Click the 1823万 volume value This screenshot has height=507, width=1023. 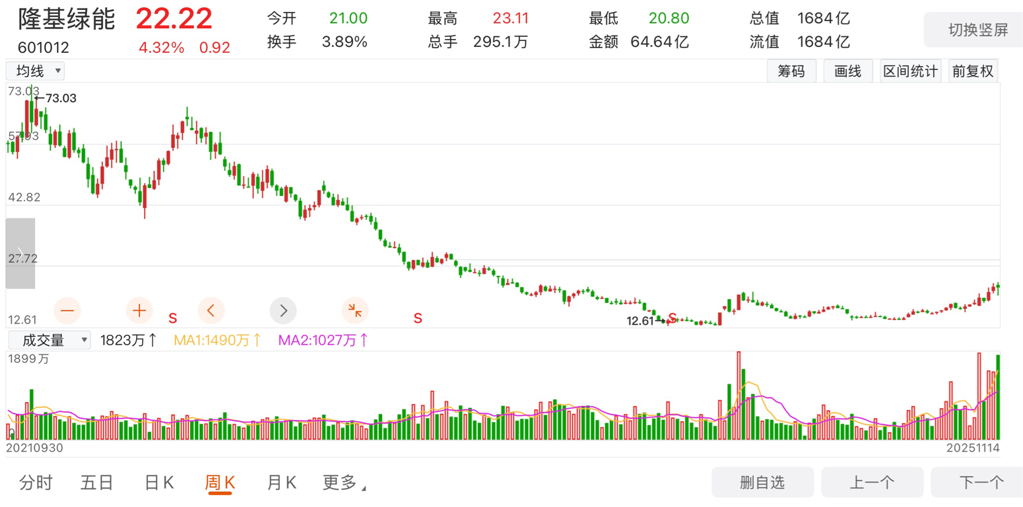tap(128, 341)
